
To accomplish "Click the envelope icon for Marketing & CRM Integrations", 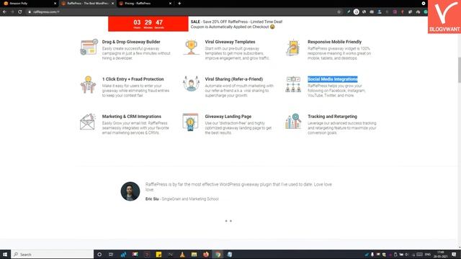I will pyautogui.click(x=88, y=122).
